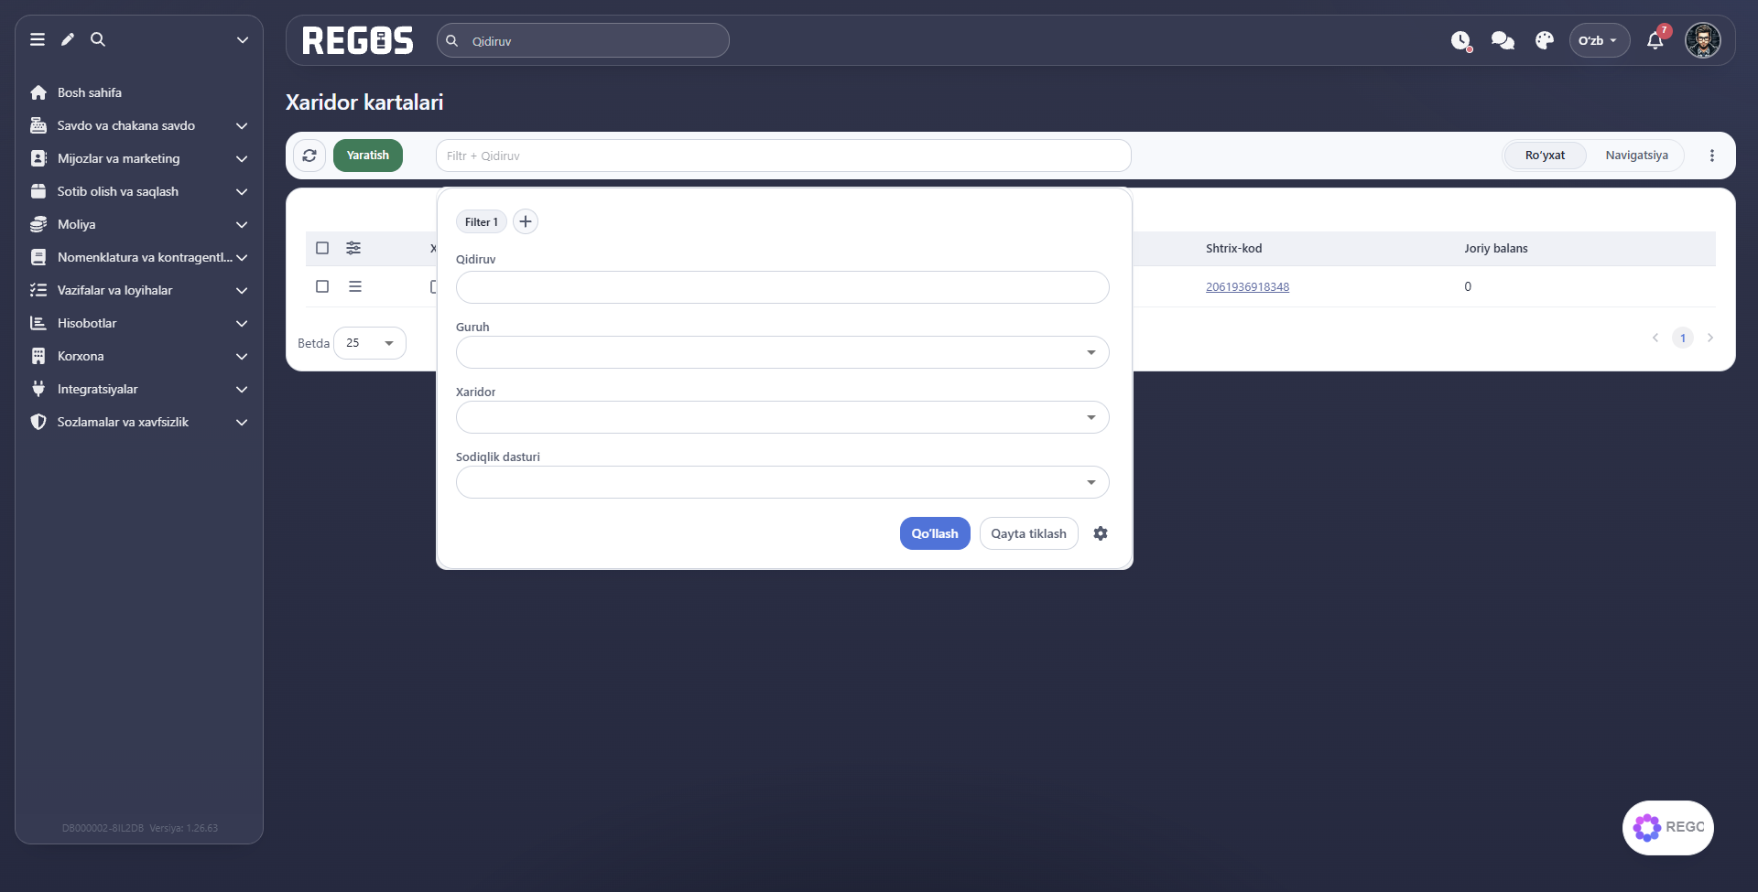Open the Sodiqlik dasturi dropdown

tap(782, 482)
